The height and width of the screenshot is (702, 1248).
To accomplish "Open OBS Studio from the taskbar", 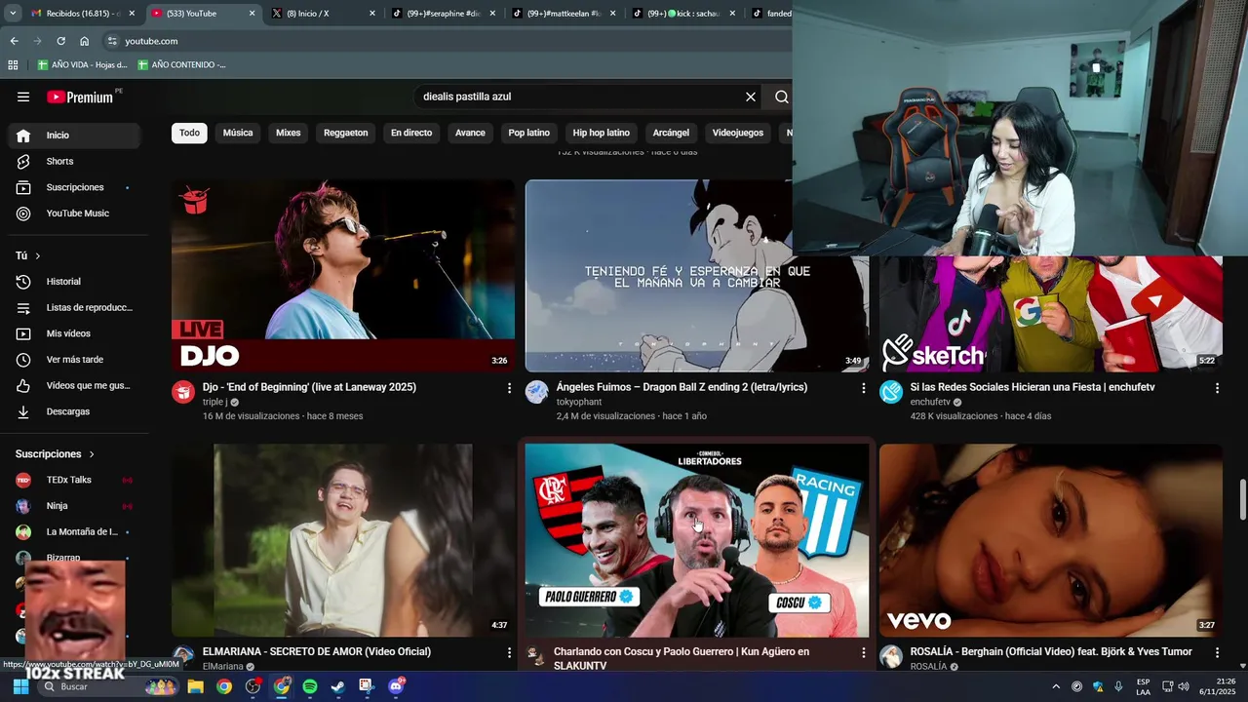I will click(x=253, y=686).
